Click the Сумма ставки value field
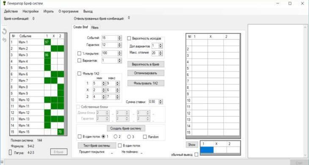This screenshot has height=165, width=309. [x=154, y=102]
